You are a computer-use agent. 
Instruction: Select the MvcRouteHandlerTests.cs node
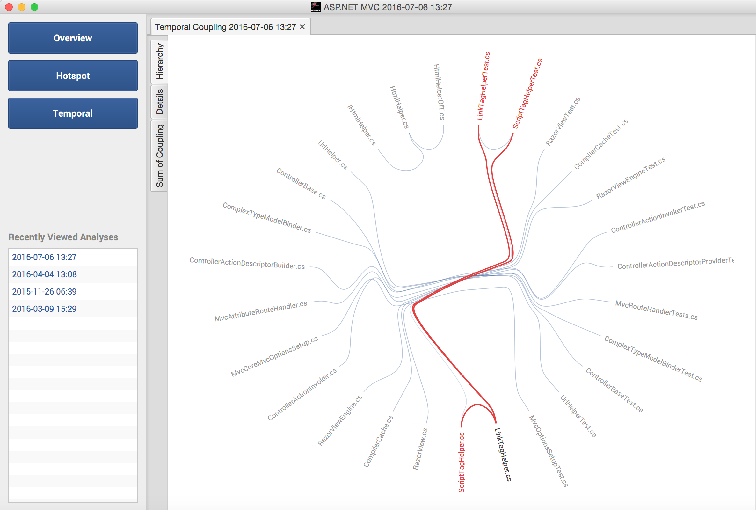657,310
